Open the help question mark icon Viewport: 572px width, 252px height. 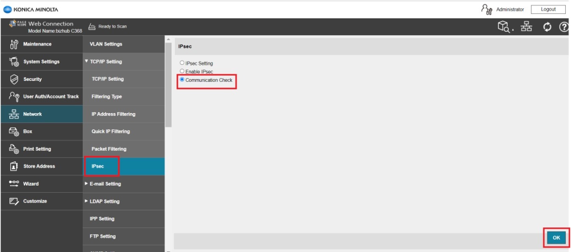click(564, 27)
